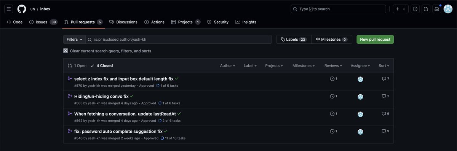Focus the 'Type / to search' box
This screenshot has width=457, height=151.
pyautogui.click(x=338, y=9)
